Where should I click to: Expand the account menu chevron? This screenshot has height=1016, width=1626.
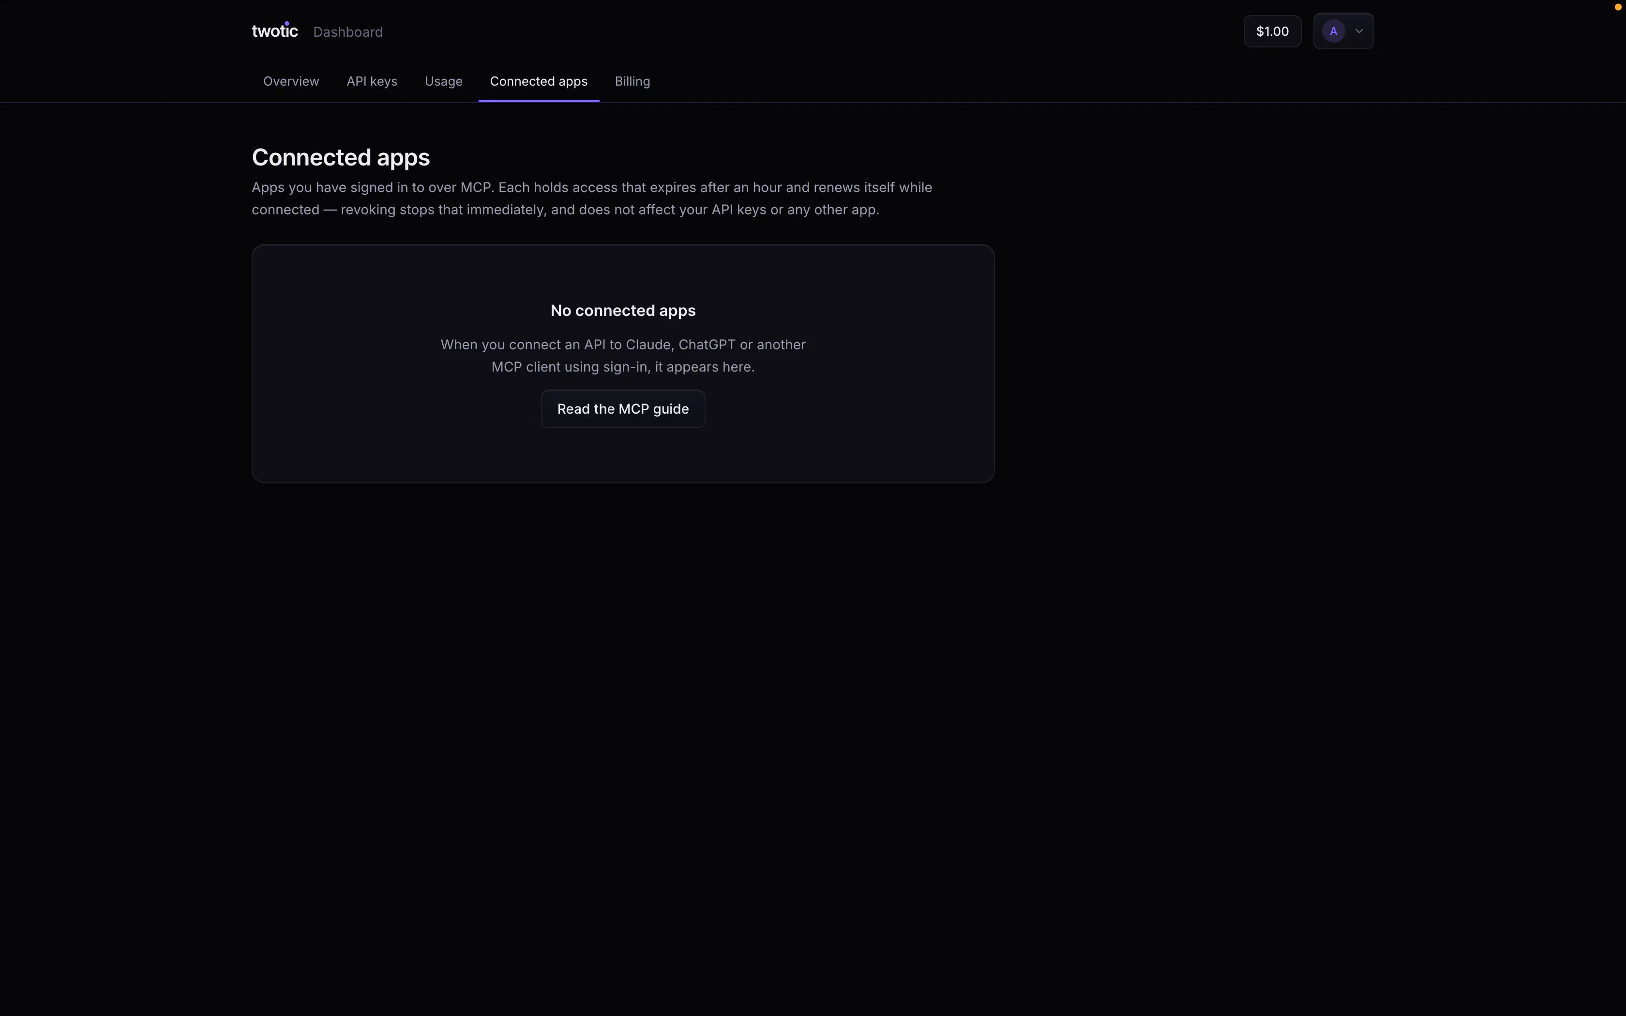tap(1358, 31)
